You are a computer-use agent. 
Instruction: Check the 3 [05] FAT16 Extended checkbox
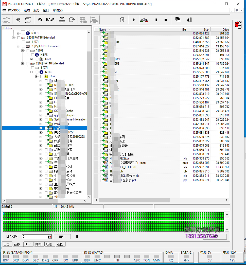coord(19,38)
